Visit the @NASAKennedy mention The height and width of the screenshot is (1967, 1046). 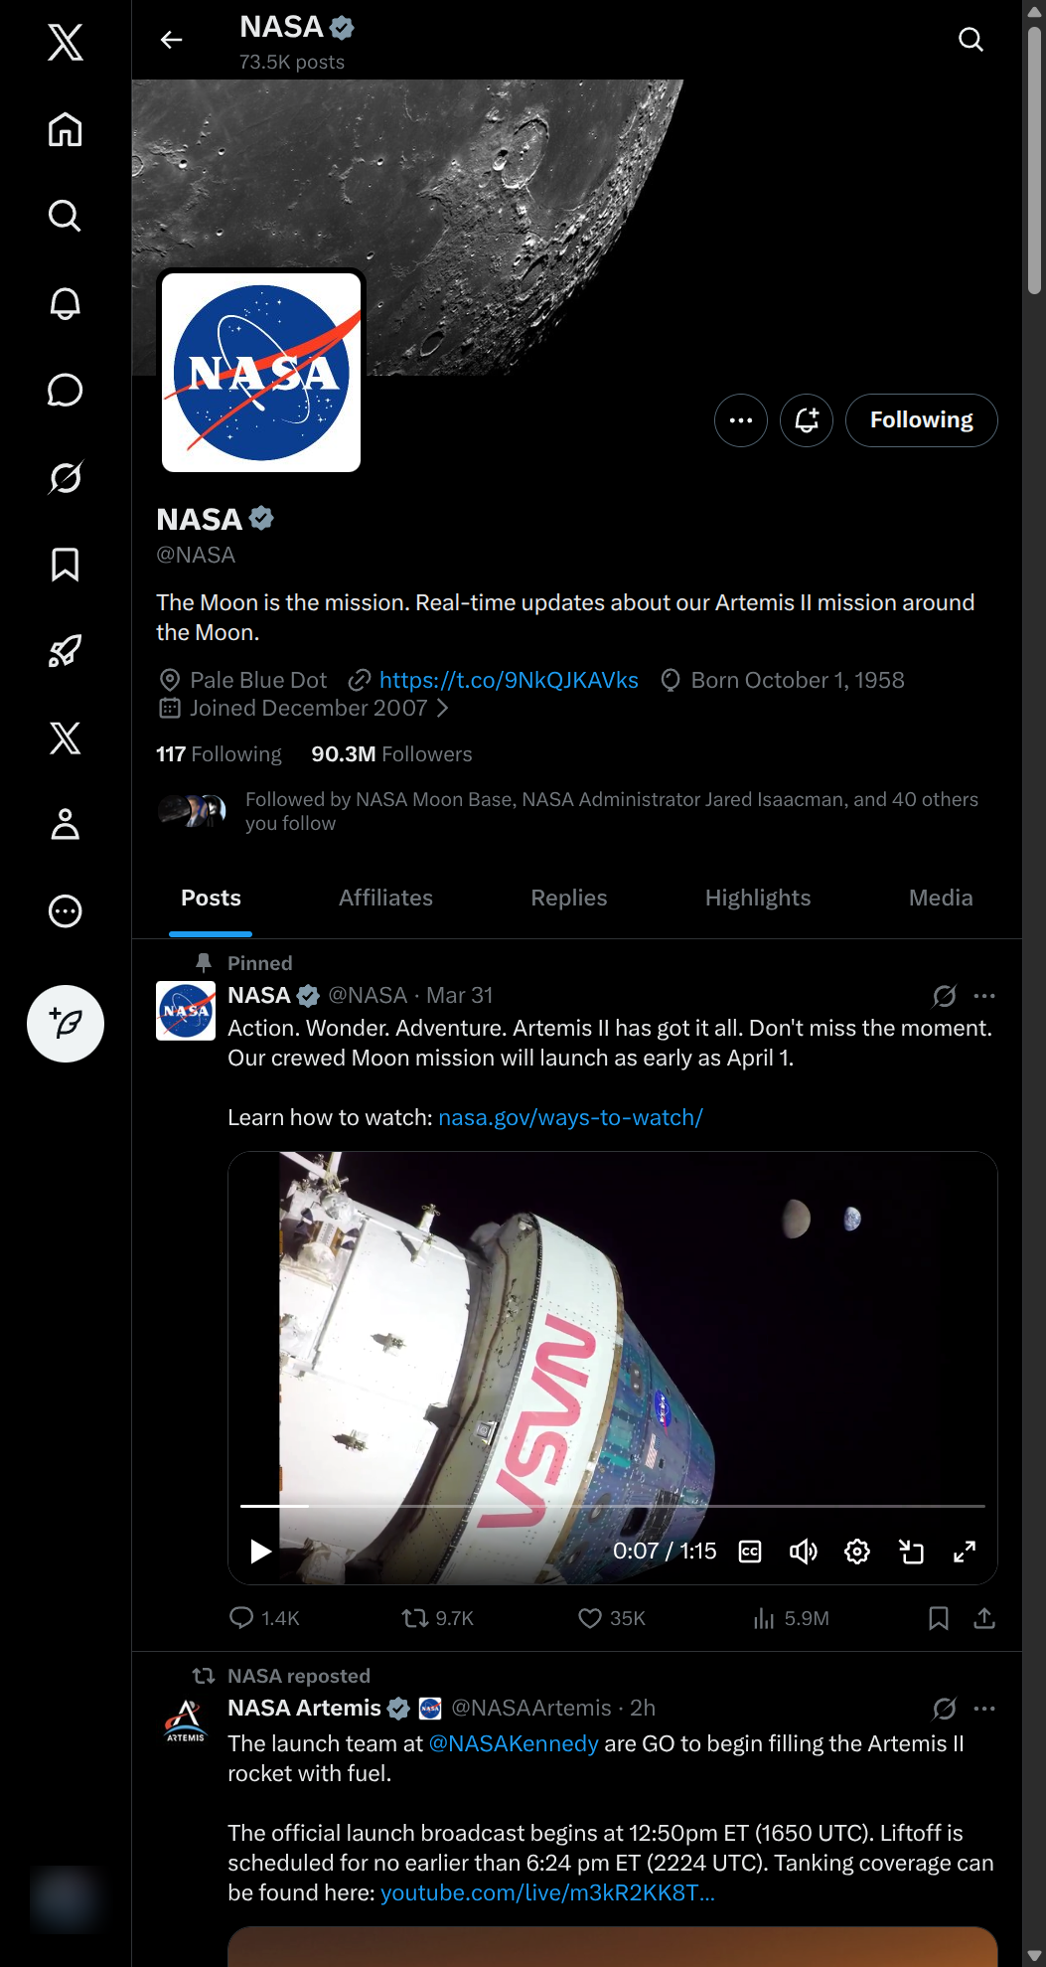point(514,1743)
